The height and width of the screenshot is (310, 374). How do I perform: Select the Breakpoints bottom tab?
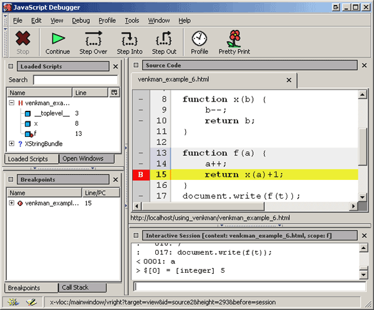pyautogui.click(x=31, y=288)
